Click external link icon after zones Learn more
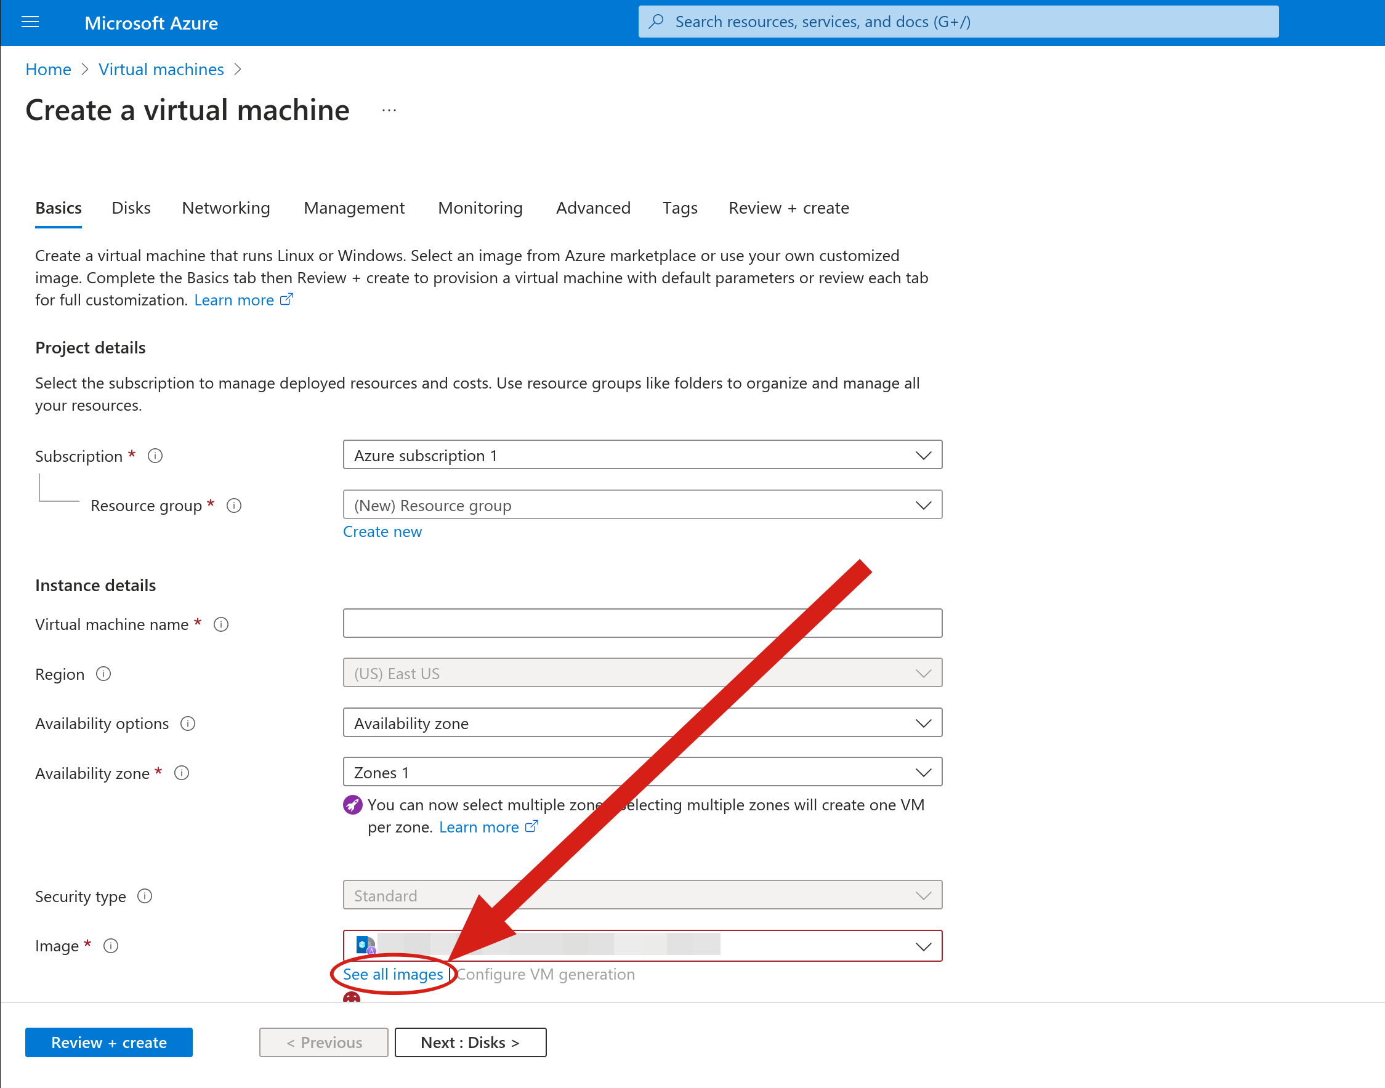This screenshot has width=1385, height=1088. point(531,827)
